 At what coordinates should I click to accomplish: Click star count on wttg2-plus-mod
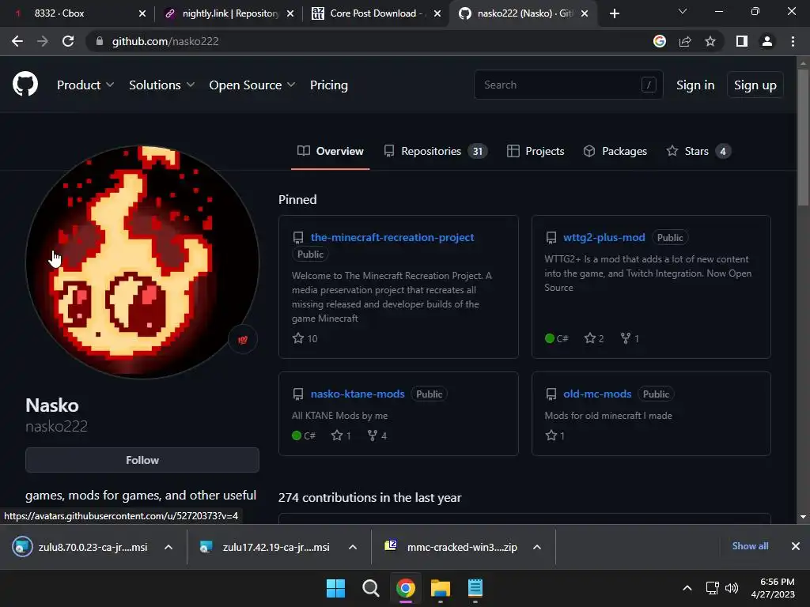(594, 338)
